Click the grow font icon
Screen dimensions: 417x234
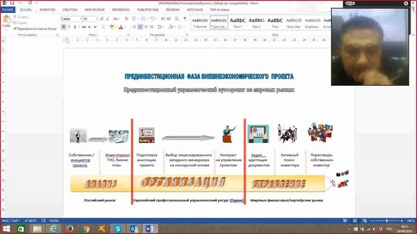[x=102, y=19]
